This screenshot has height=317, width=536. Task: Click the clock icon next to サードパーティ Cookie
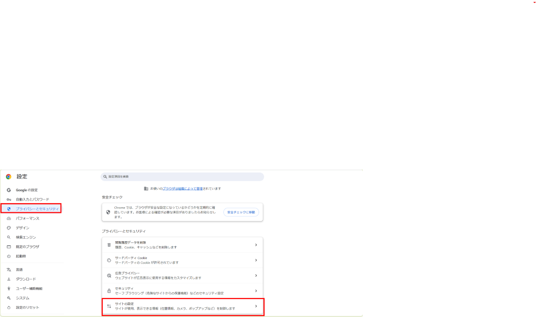click(x=108, y=260)
